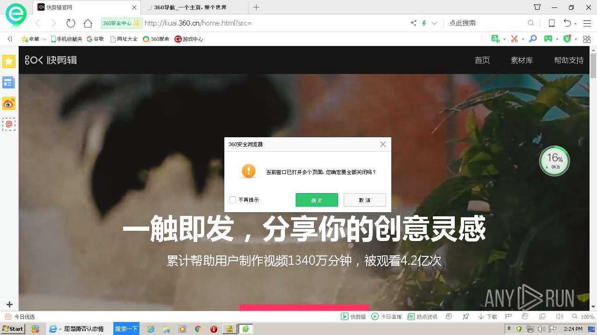Click 首页 in site navigation

[482, 60]
